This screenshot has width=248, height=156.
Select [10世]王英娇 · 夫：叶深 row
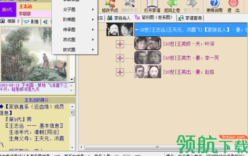tap(189, 44)
